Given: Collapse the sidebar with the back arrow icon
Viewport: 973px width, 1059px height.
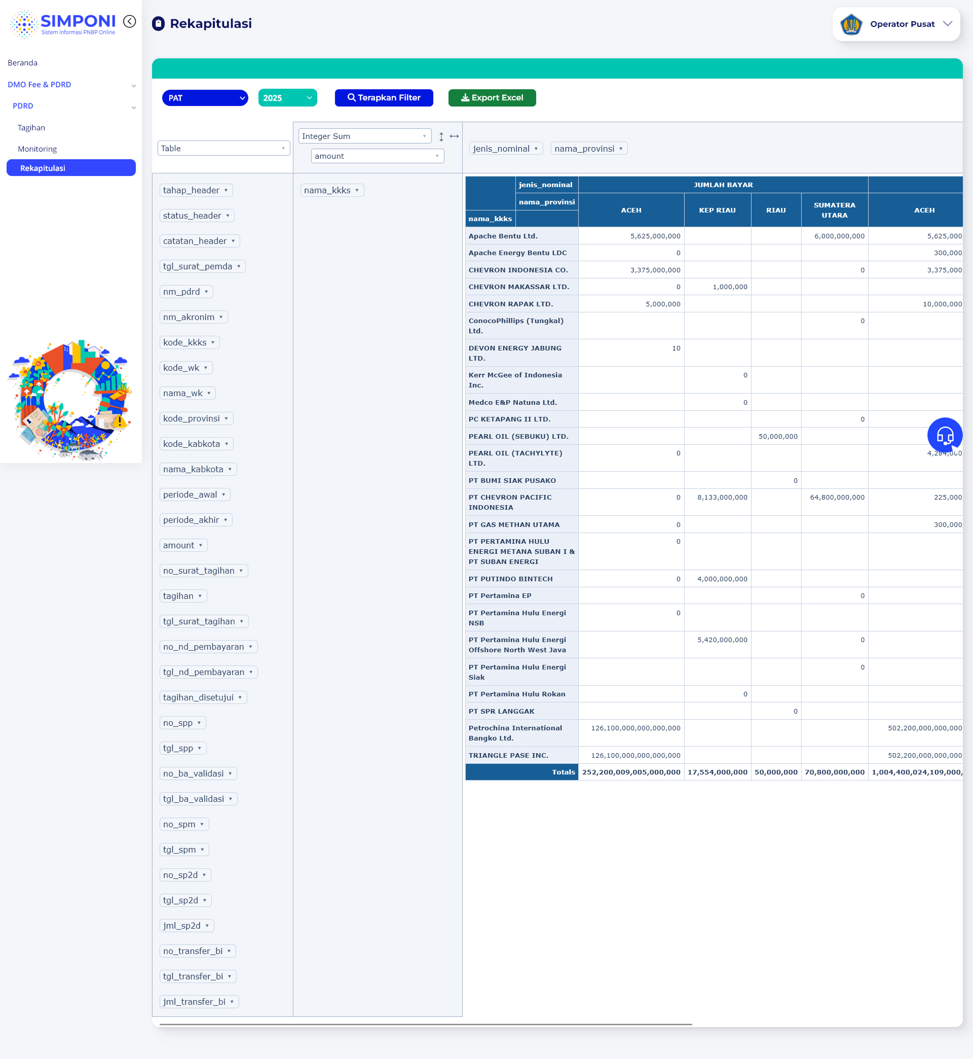Looking at the screenshot, I should point(130,21).
